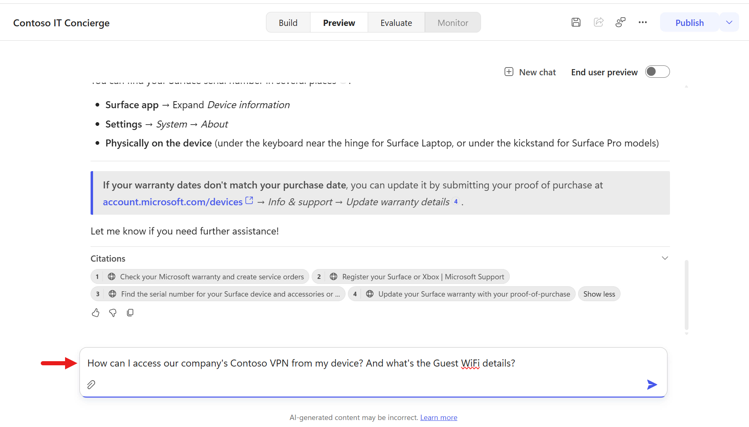Click the Publish button
The height and width of the screenshot is (427, 749).
(689, 23)
